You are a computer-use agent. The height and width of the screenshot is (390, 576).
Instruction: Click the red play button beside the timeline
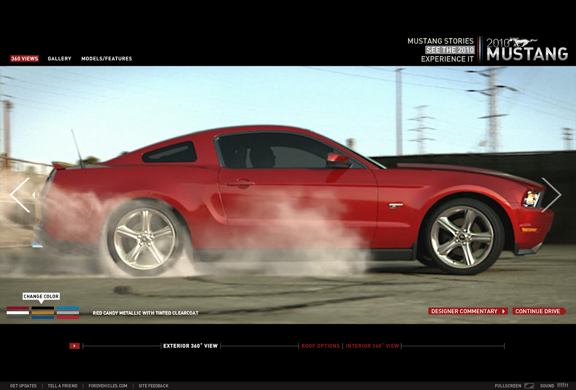[74, 346]
